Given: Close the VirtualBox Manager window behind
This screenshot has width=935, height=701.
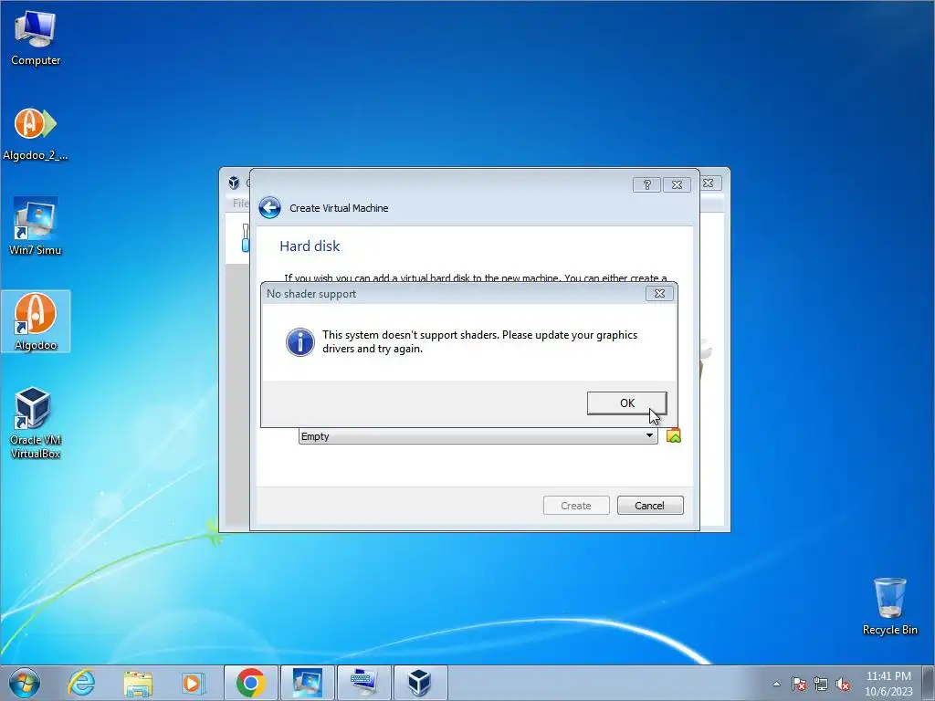Looking at the screenshot, I should [709, 183].
